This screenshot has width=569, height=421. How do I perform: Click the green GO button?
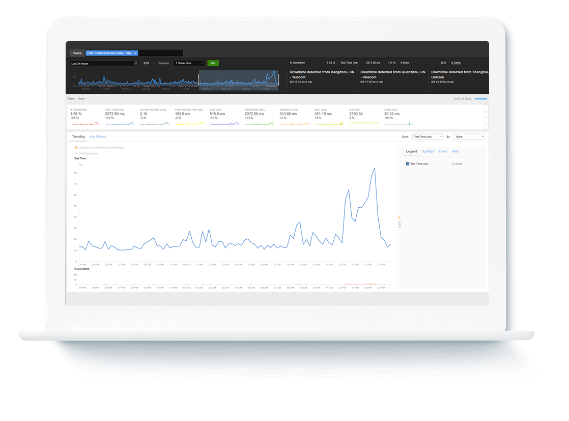[x=213, y=63]
